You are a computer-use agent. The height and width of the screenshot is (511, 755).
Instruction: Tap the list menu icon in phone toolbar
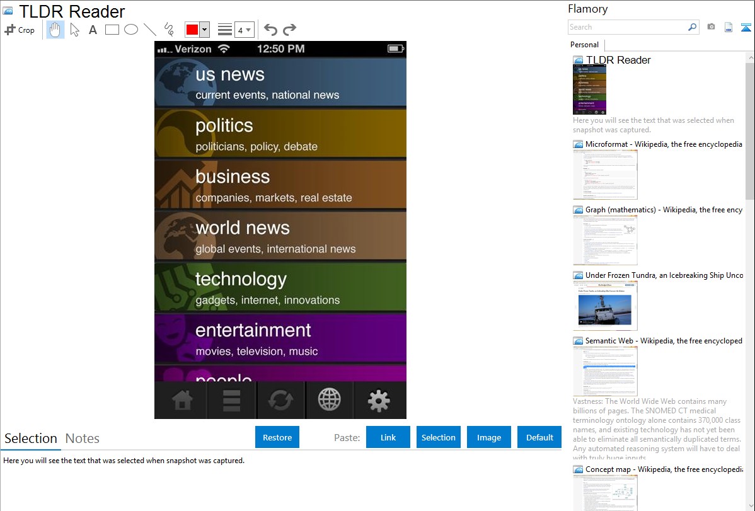pos(231,400)
